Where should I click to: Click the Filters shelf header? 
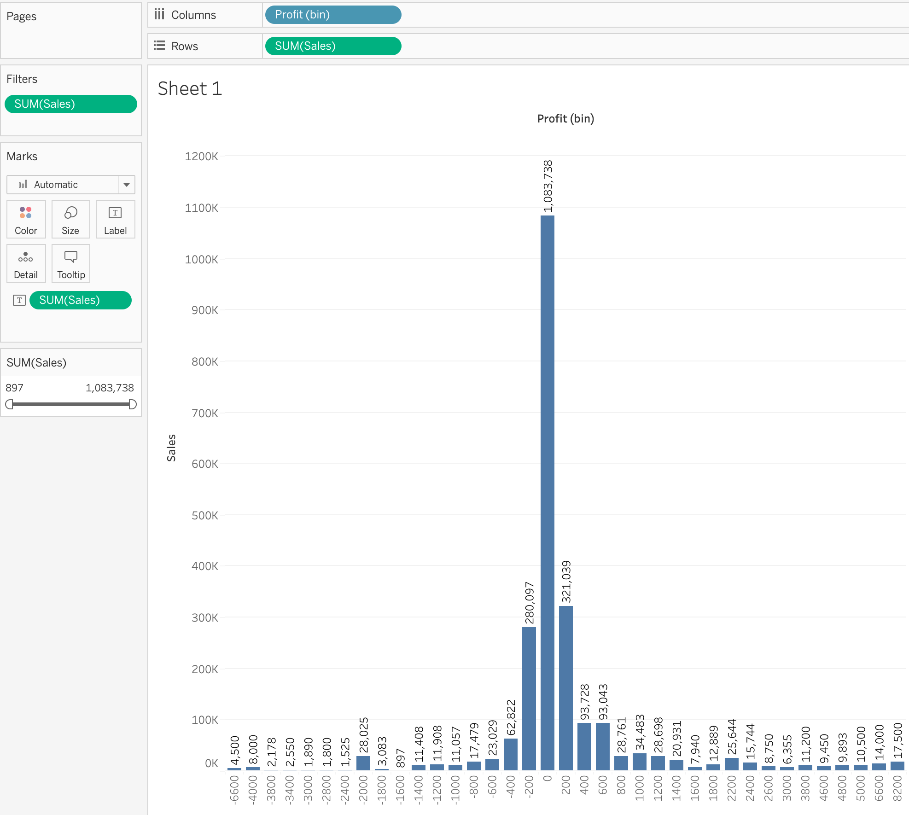[x=22, y=79]
